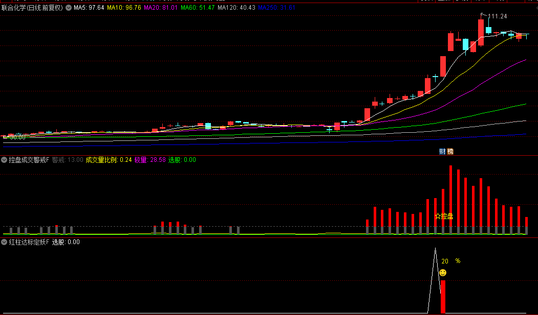The width and height of the screenshot is (538, 315).
Task: Click the ☆控盘 marker on volume panel
Action: click(444, 216)
